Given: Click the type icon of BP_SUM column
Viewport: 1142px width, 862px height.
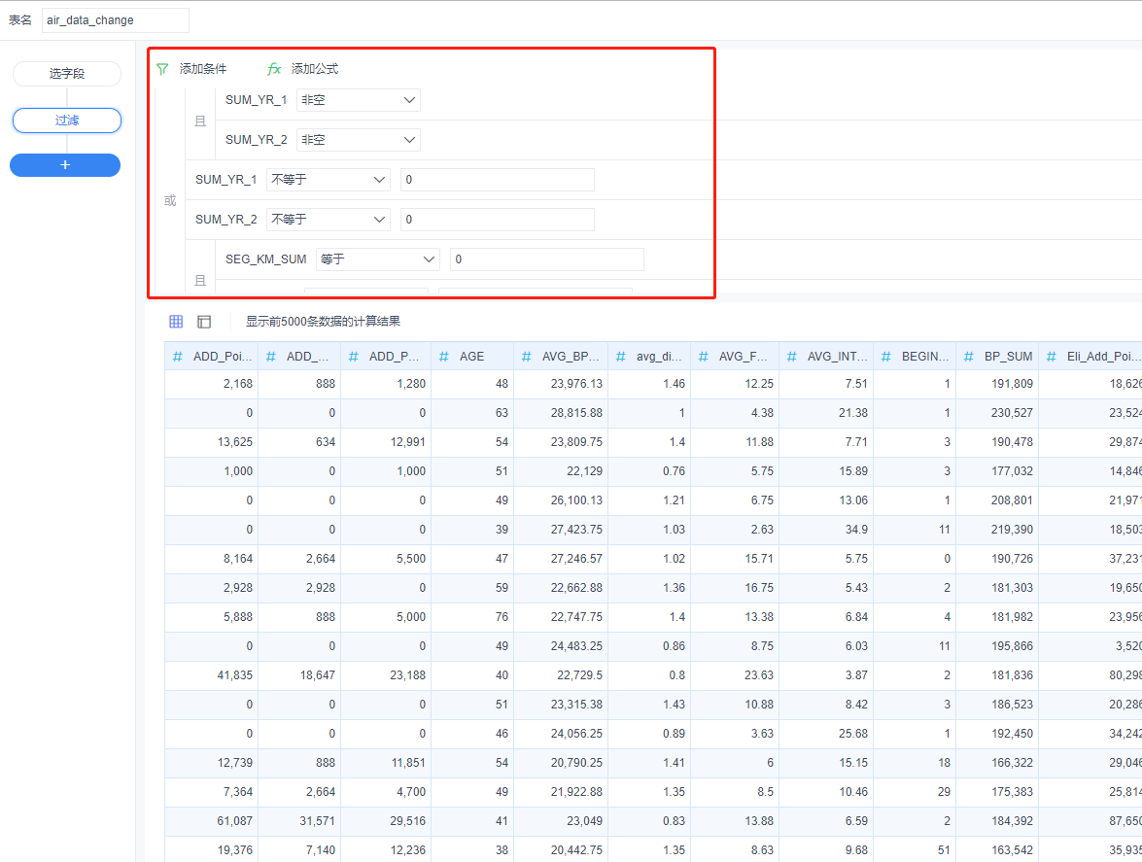Looking at the screenshot, I should tap(969, 357).
